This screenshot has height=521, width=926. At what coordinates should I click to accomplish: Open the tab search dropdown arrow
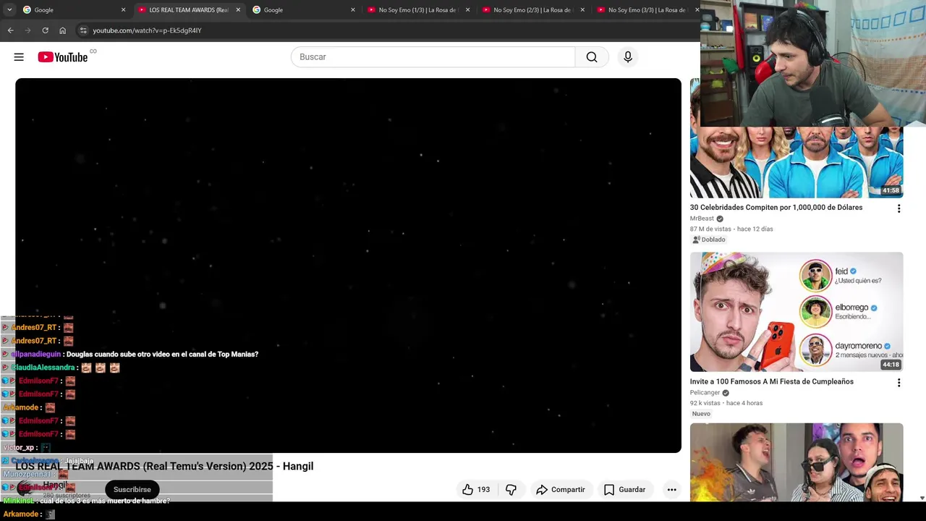9,10
